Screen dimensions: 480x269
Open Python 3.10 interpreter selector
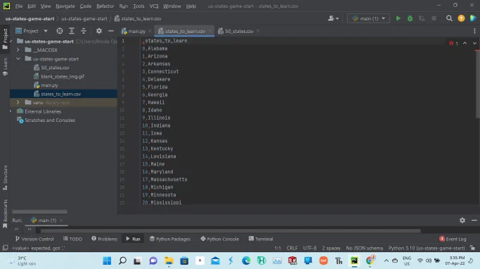(x=426, y=248)
